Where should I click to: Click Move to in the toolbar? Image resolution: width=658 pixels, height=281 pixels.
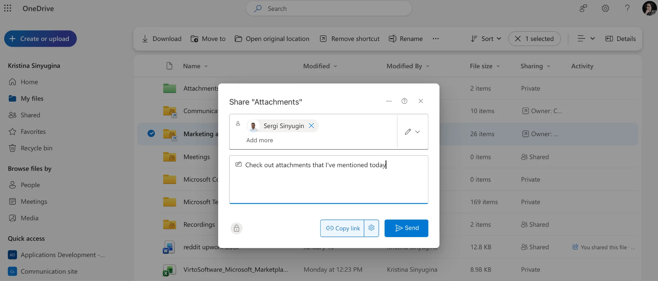click(208, 39)
